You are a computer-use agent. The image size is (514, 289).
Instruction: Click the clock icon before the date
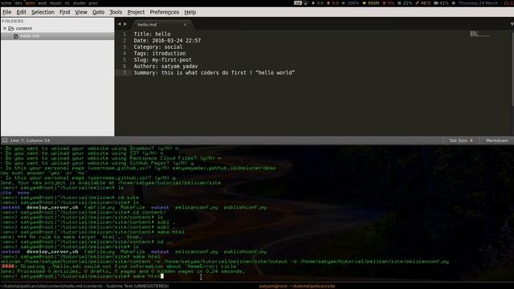pos(454,3)
